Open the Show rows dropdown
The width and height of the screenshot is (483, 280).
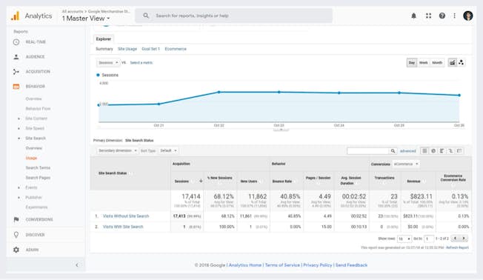click(404, 239)
